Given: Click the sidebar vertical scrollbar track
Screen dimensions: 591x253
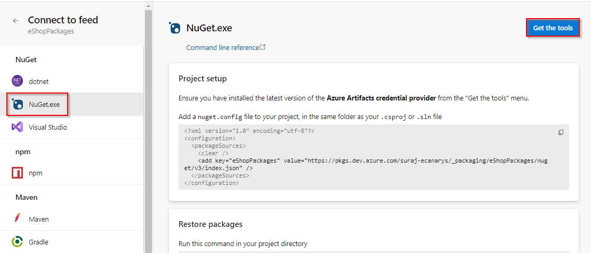Looking at the screenshot, I should coord(148,132).
